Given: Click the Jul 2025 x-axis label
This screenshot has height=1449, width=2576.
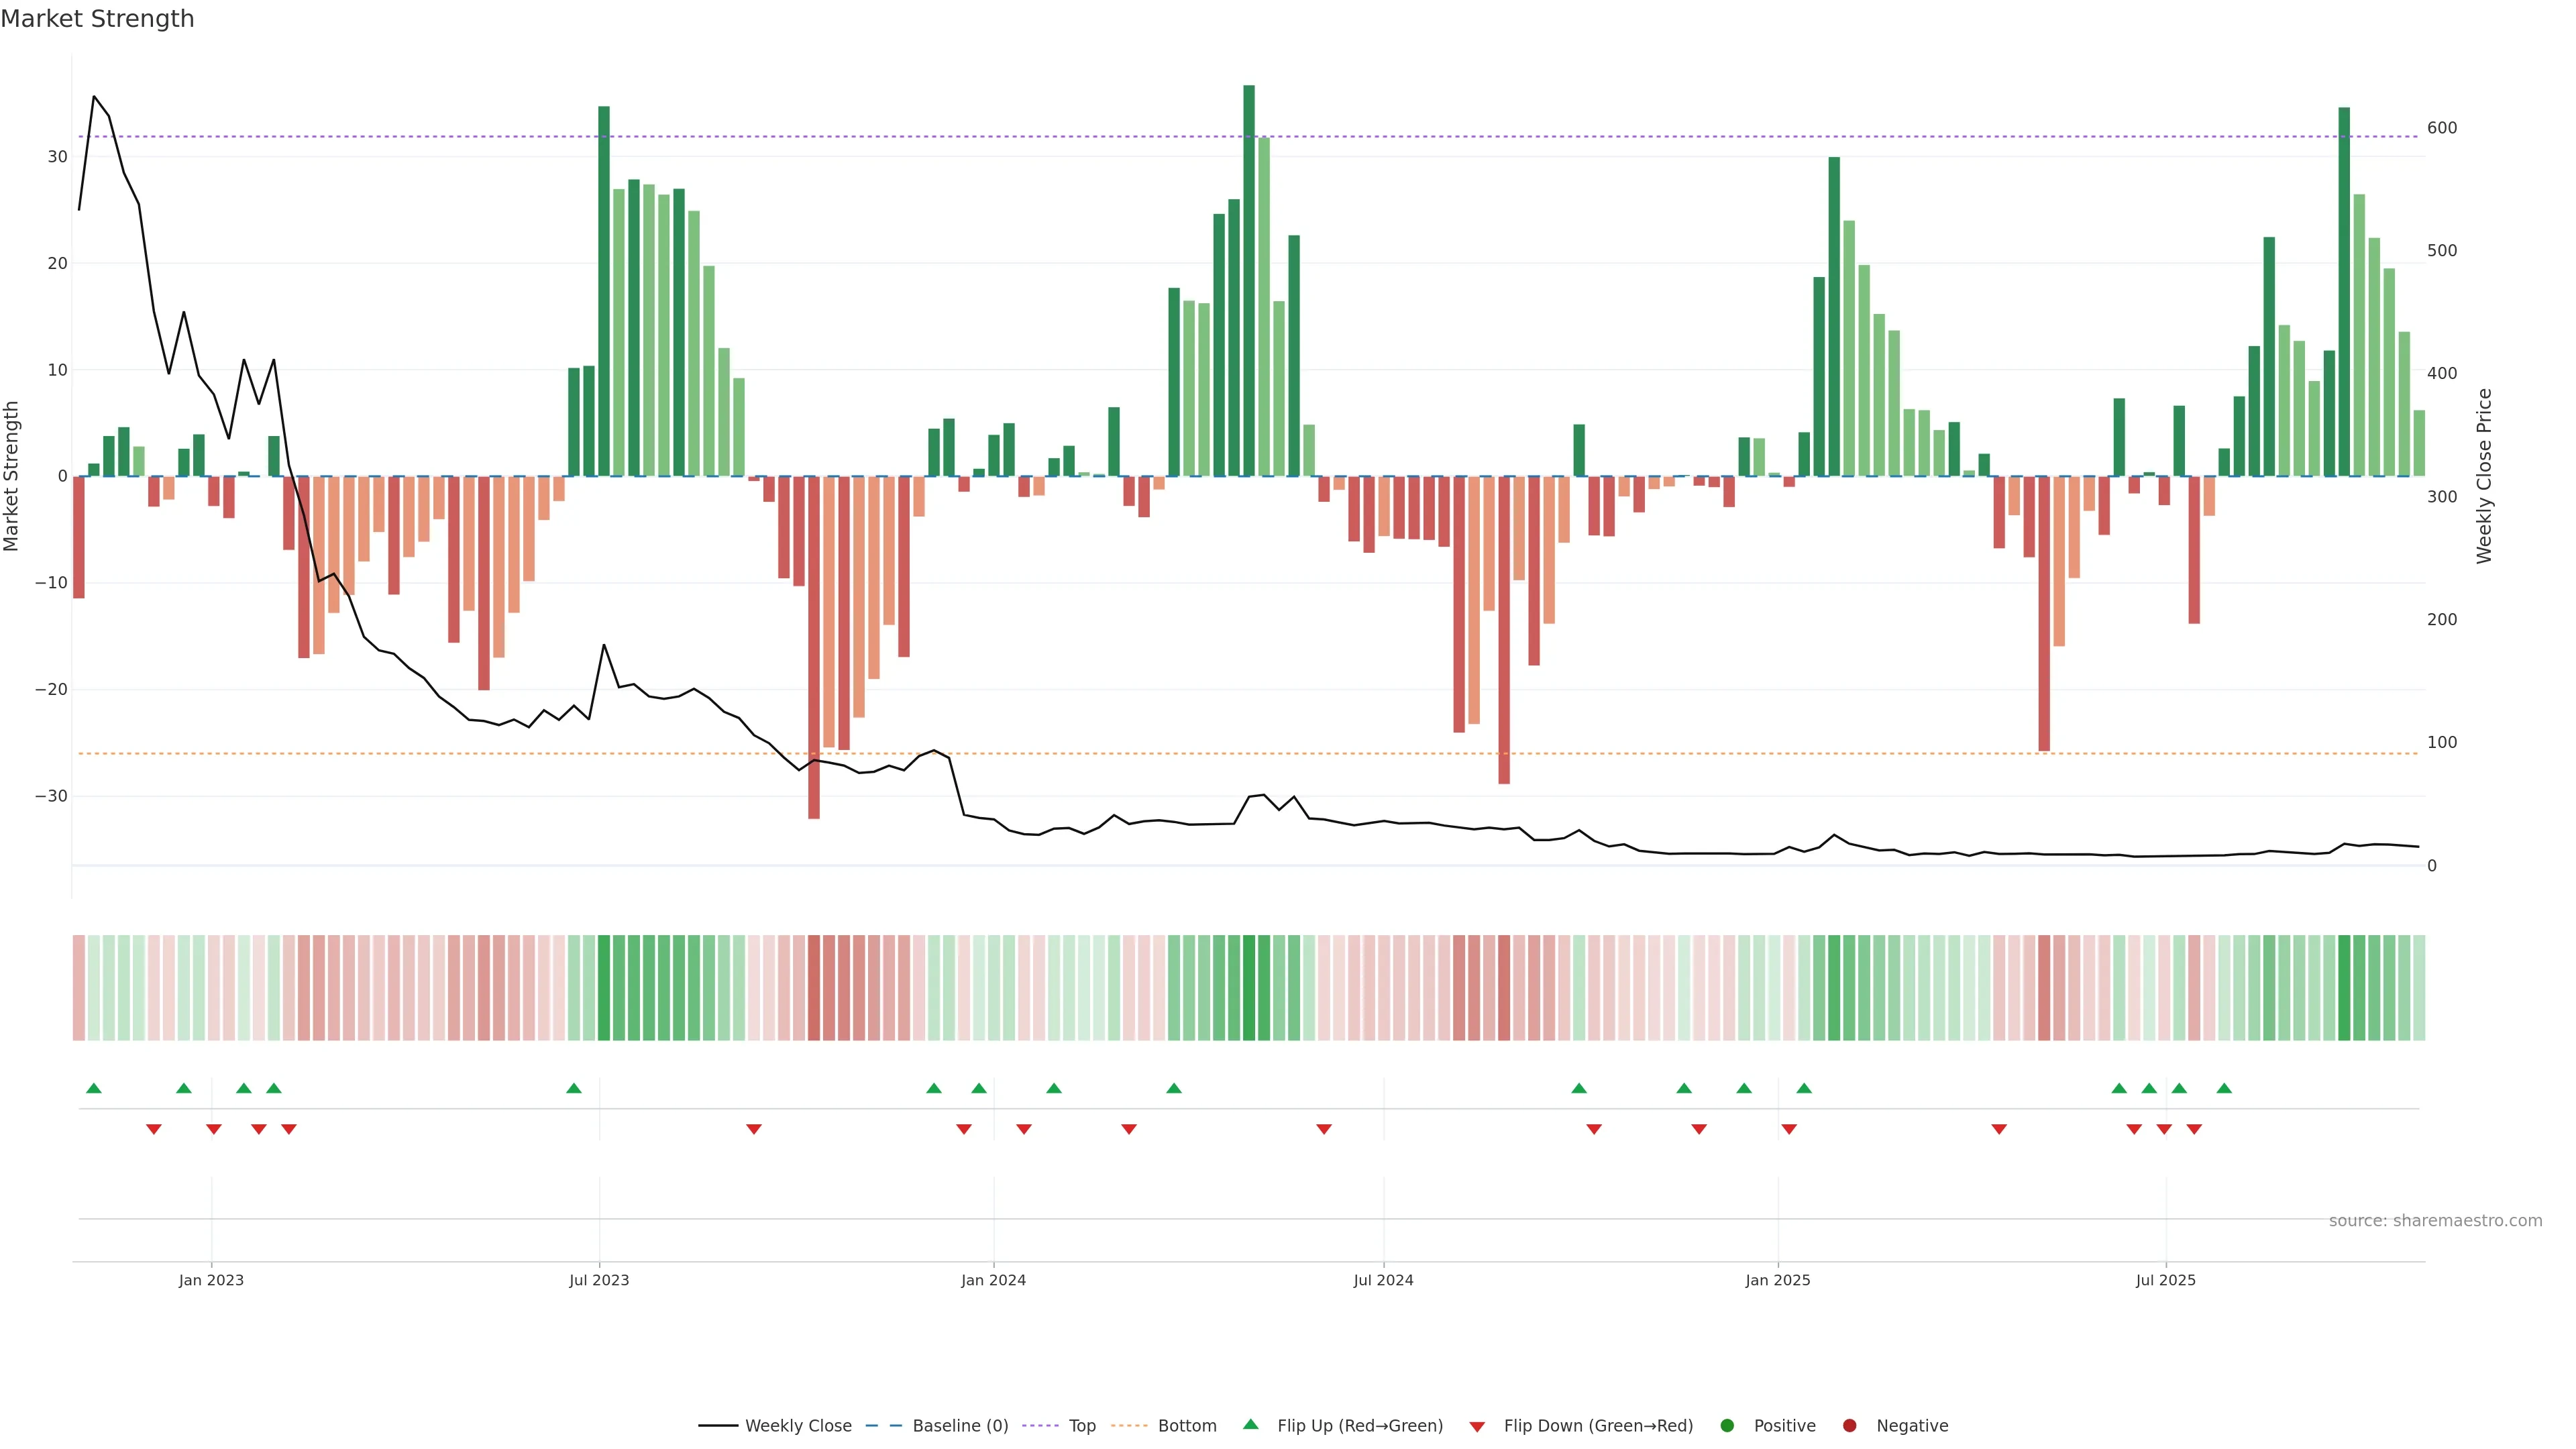Looking at the screenshot, I should tap(2165, 1280).
